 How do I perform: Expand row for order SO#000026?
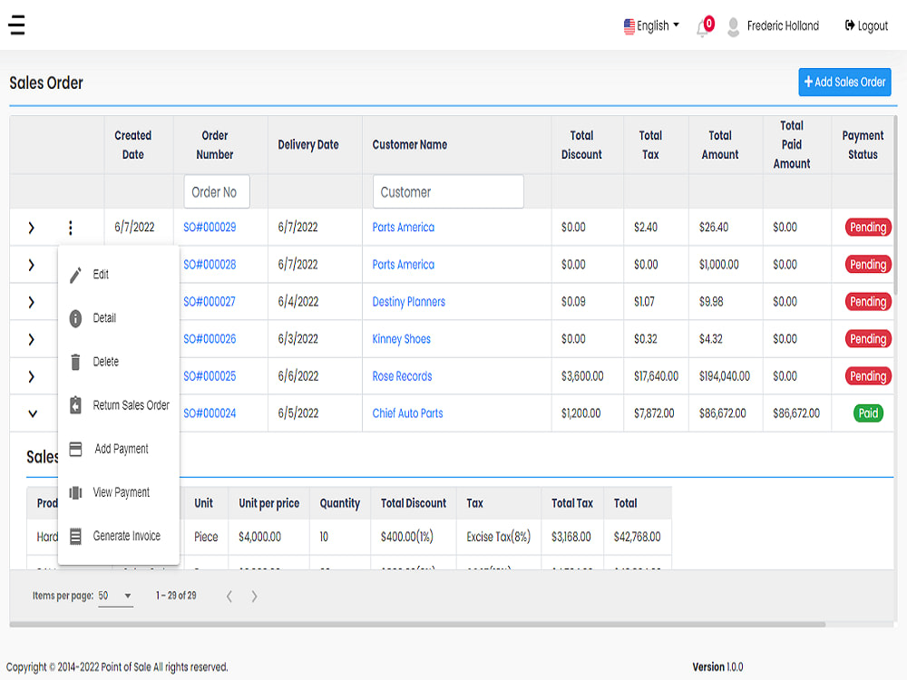31,339
